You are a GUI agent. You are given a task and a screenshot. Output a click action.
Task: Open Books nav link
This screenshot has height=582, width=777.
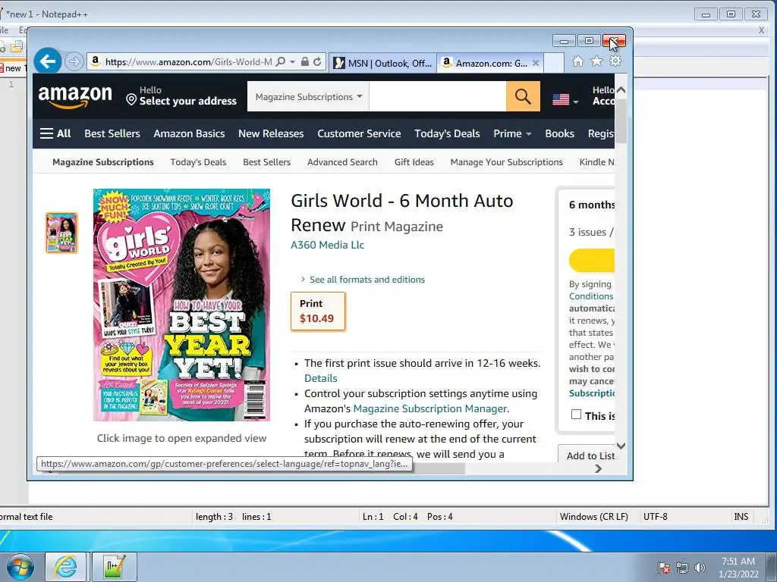point(559,133)
